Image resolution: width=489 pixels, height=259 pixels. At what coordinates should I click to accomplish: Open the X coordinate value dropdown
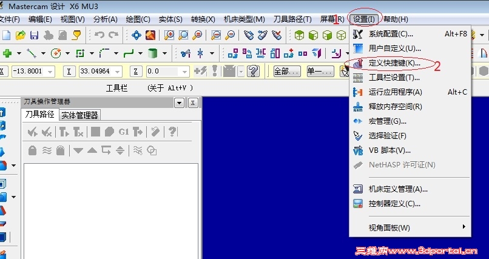click(x=50, y=72)
